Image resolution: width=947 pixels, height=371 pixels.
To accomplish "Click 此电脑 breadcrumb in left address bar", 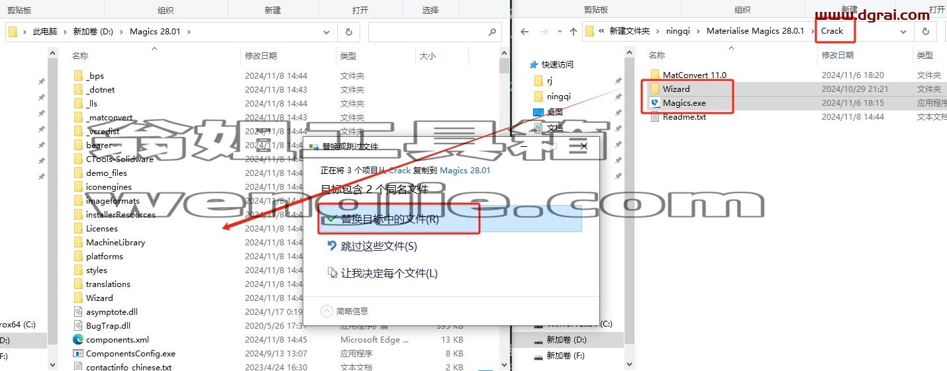I will click(45, 31).
